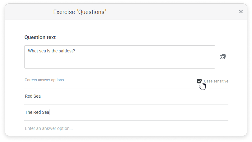The height and width of the screenshot is (142, 252).
Task: Click the "Case sensitive" label text
Action: tap(216, 81)
